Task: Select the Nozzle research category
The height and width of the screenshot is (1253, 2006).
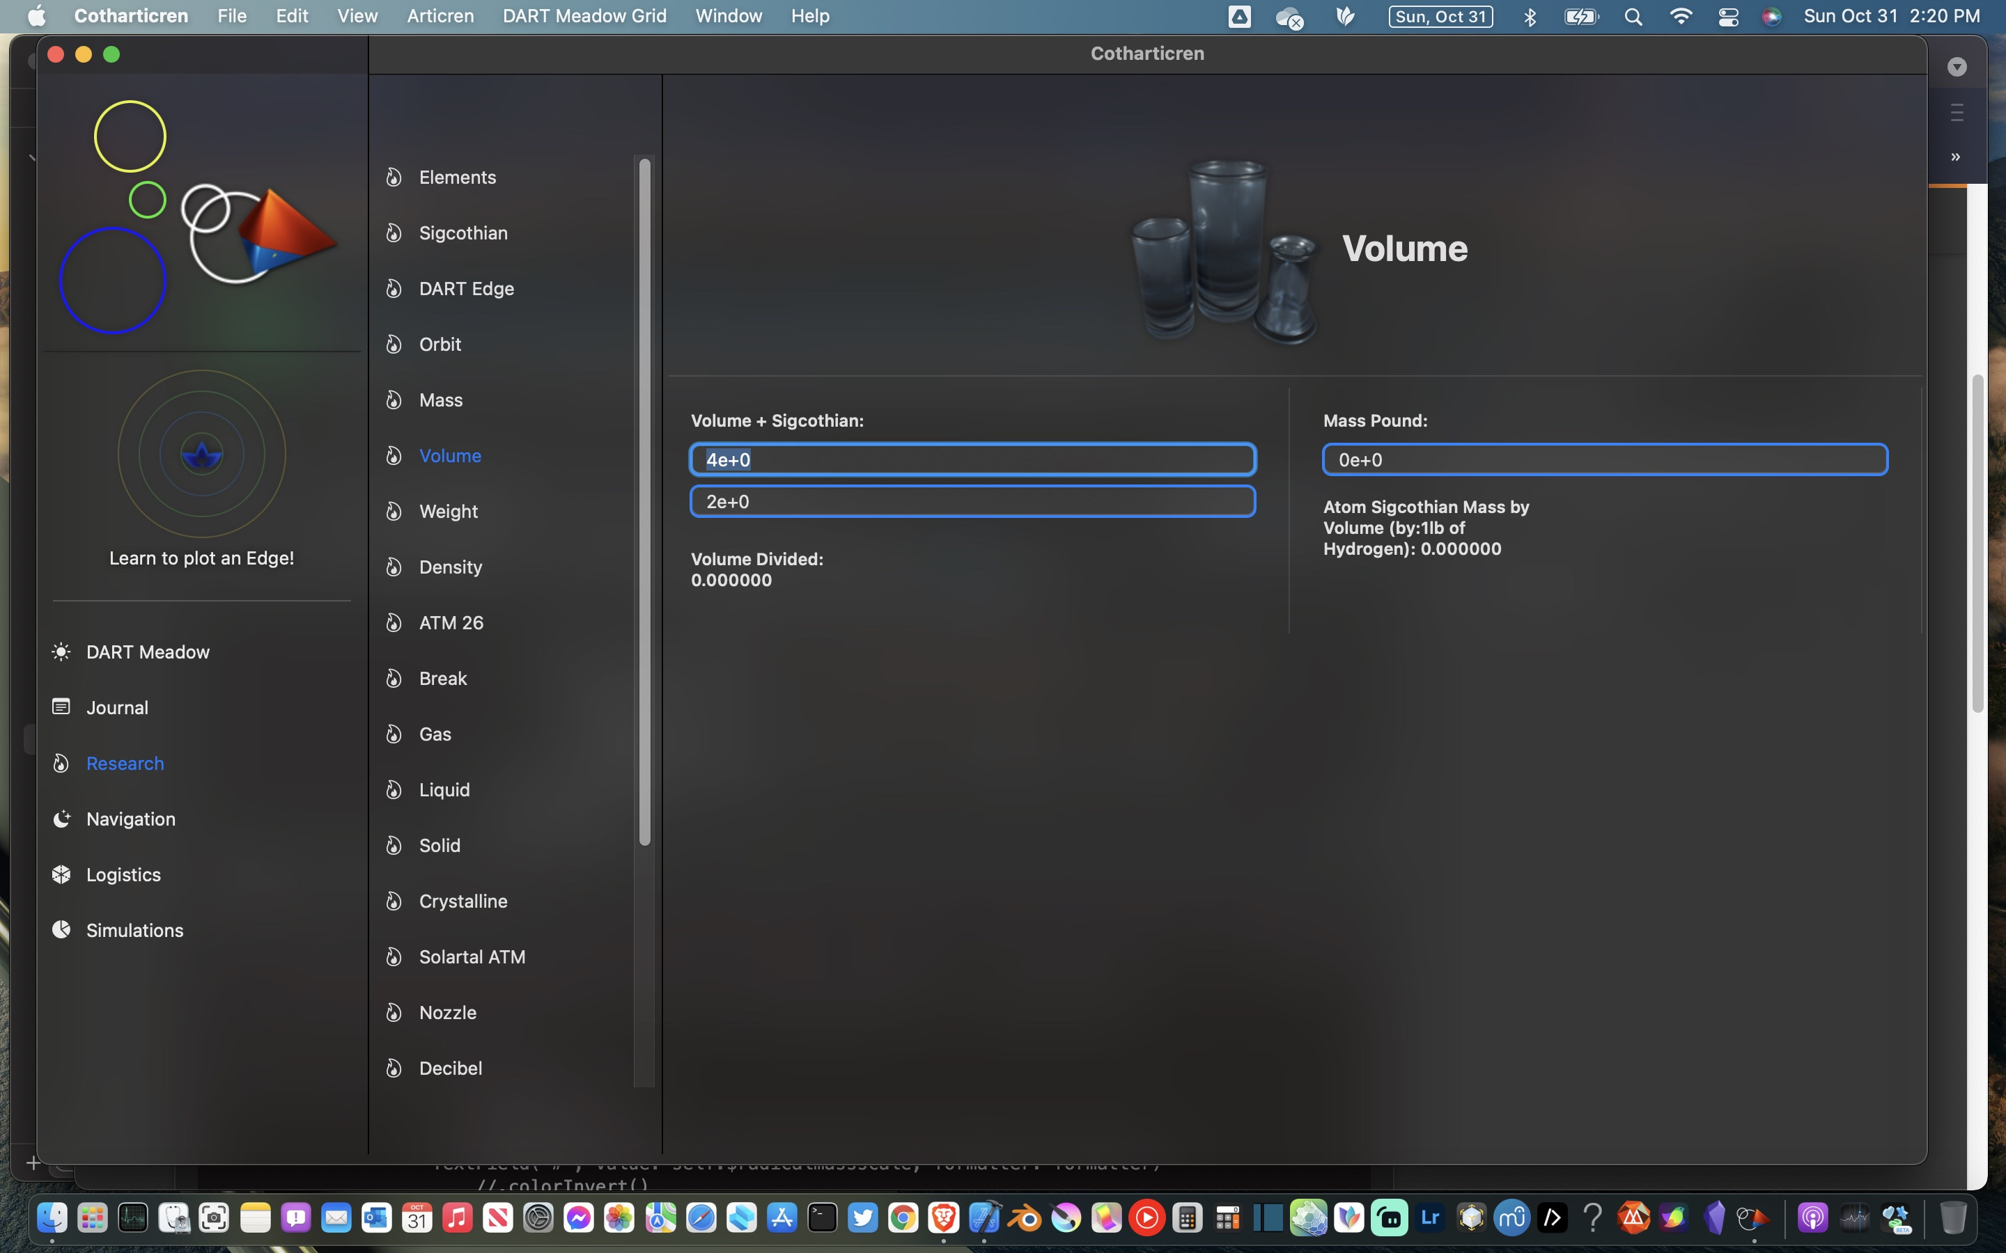Action: tap(448, 1012)
